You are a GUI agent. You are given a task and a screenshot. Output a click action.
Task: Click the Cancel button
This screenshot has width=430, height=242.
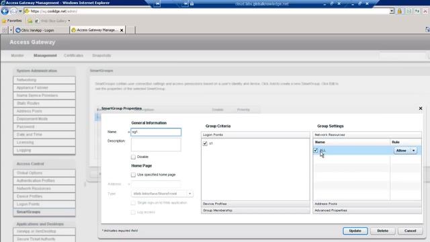pyautogui.click(x=411, y=231)
